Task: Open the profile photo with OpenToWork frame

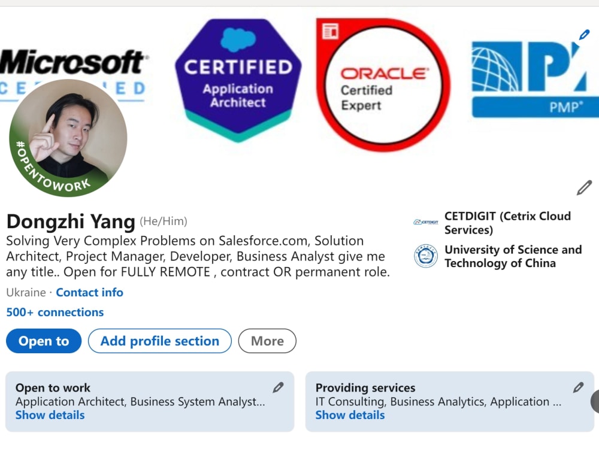Action: [68, 138]
